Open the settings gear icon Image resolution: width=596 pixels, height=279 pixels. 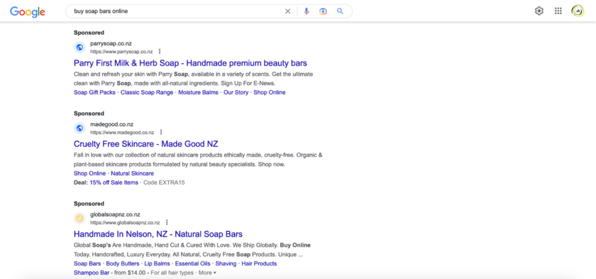pyautogui.click(x=539, y=11)
